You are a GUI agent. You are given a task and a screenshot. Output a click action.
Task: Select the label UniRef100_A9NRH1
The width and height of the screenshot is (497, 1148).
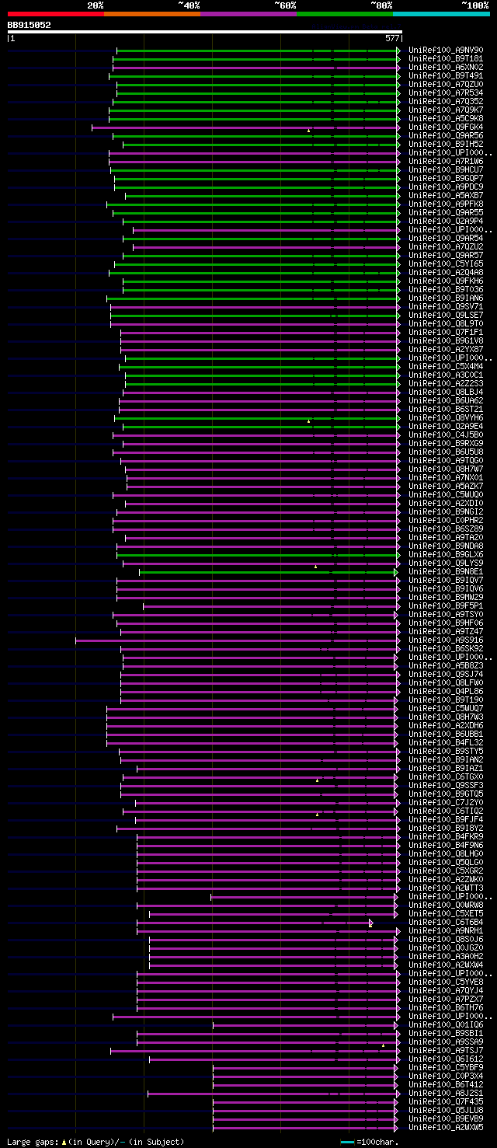[x=446, y=931]
